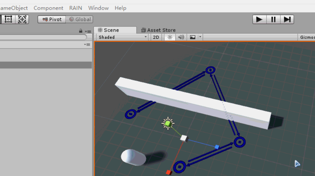Screen dimensions: 315x176
Task: Switch to the Scene tab
Action: (x=115, y=30)
